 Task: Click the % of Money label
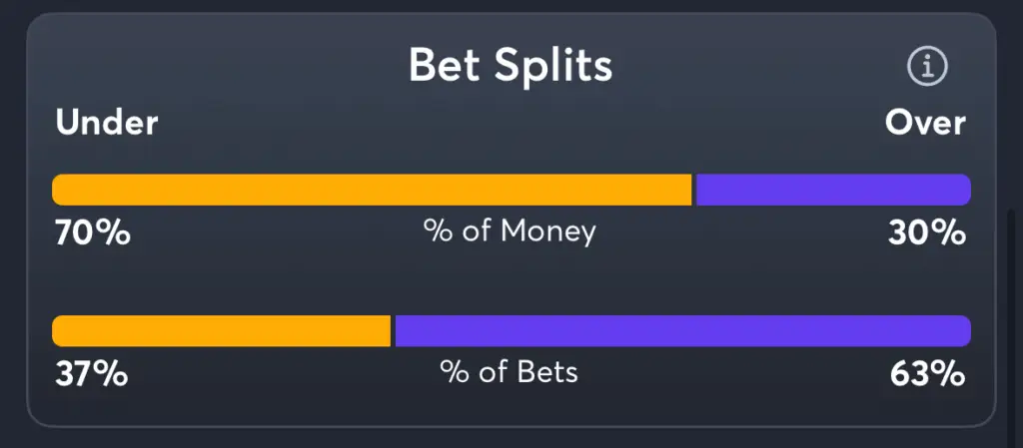[510, 231]
